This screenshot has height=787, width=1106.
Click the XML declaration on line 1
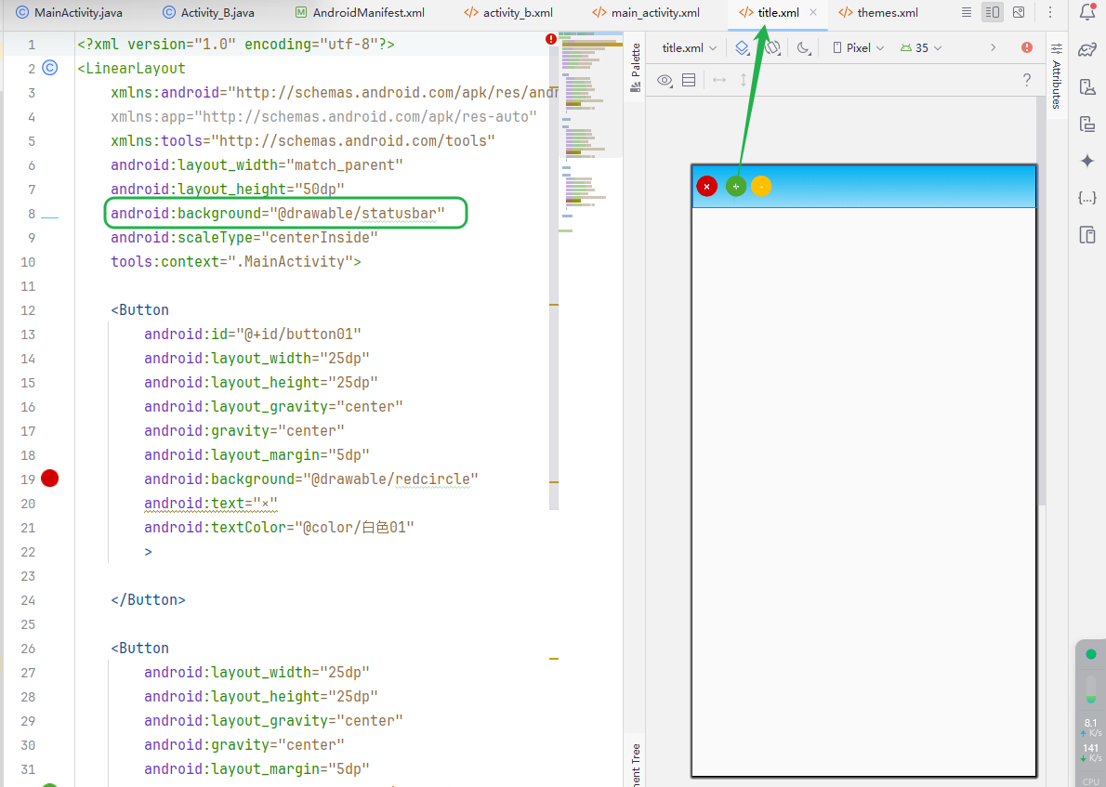(235, 45)
